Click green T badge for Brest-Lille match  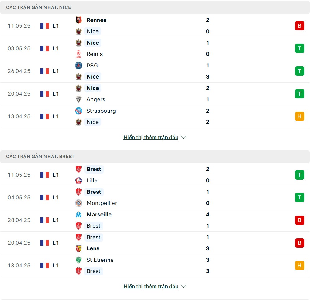point(299,175)
